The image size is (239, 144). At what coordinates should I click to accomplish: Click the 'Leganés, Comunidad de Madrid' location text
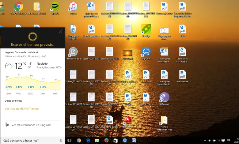click(22, 52)
